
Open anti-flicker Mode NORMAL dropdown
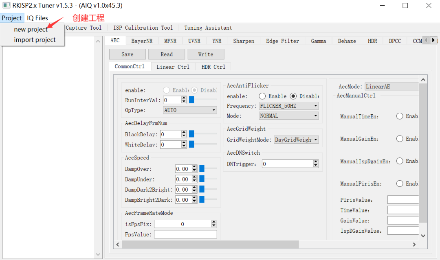[289, 116]
